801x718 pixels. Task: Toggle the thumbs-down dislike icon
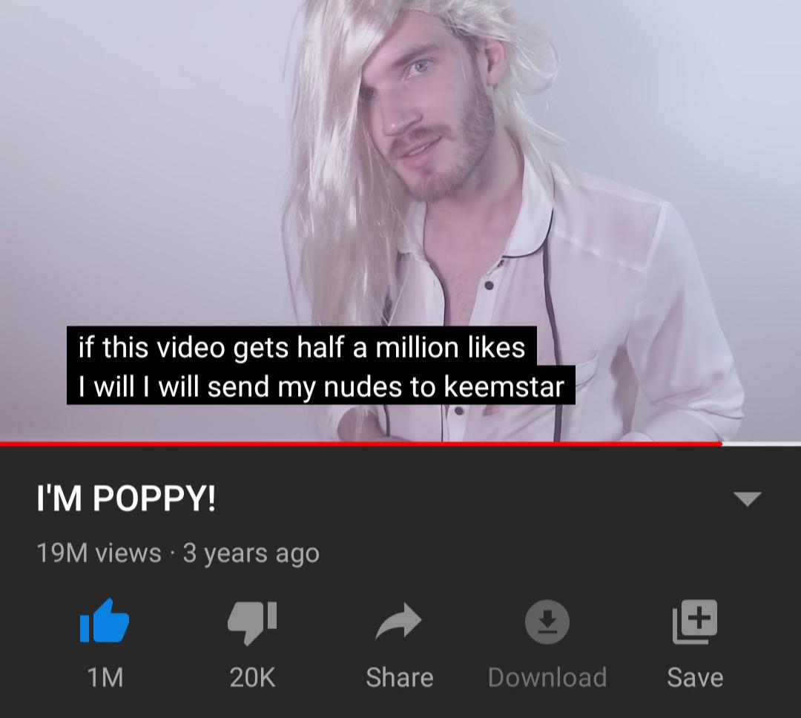tap(252, 622)
